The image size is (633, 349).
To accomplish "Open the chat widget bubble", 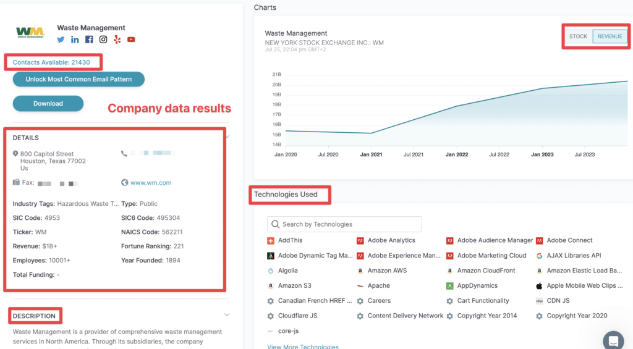I will point(614,340).
